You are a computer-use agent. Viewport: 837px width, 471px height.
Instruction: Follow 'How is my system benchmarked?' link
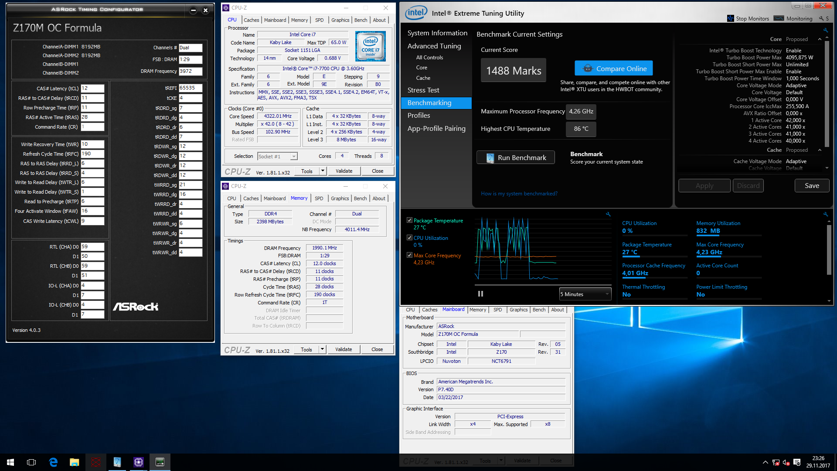519,194
